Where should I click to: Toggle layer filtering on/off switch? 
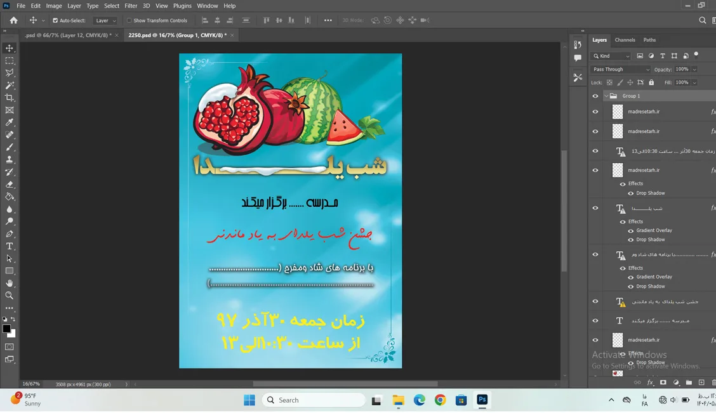coord(696,55)
